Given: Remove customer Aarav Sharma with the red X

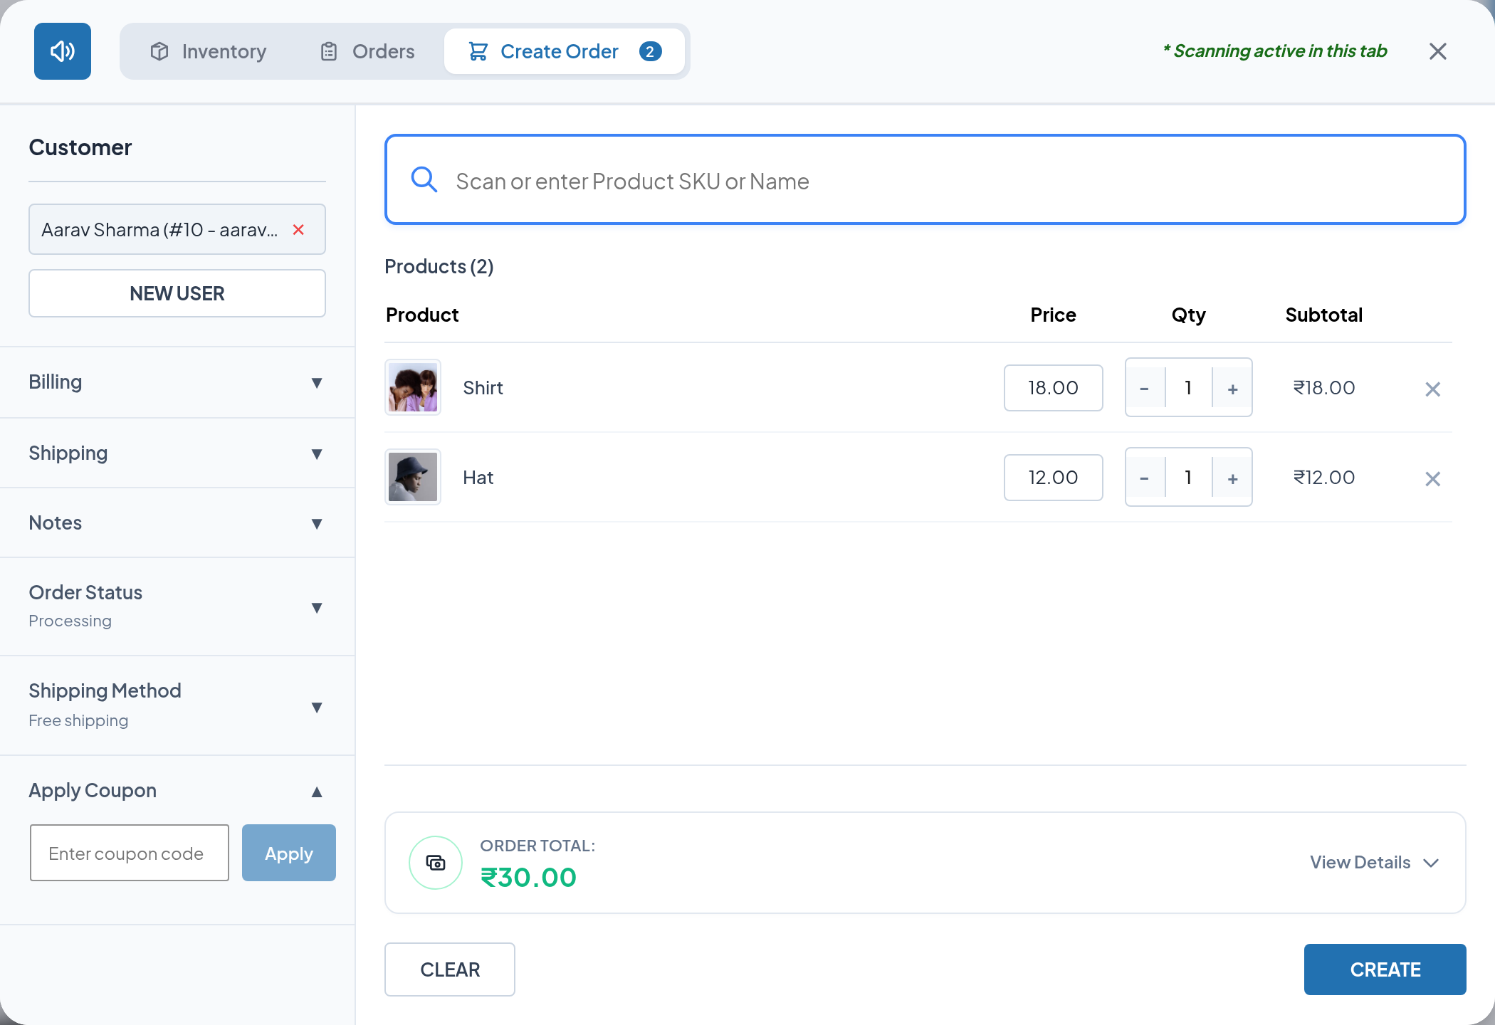Looking at the screenshot, I should [299, 229].
